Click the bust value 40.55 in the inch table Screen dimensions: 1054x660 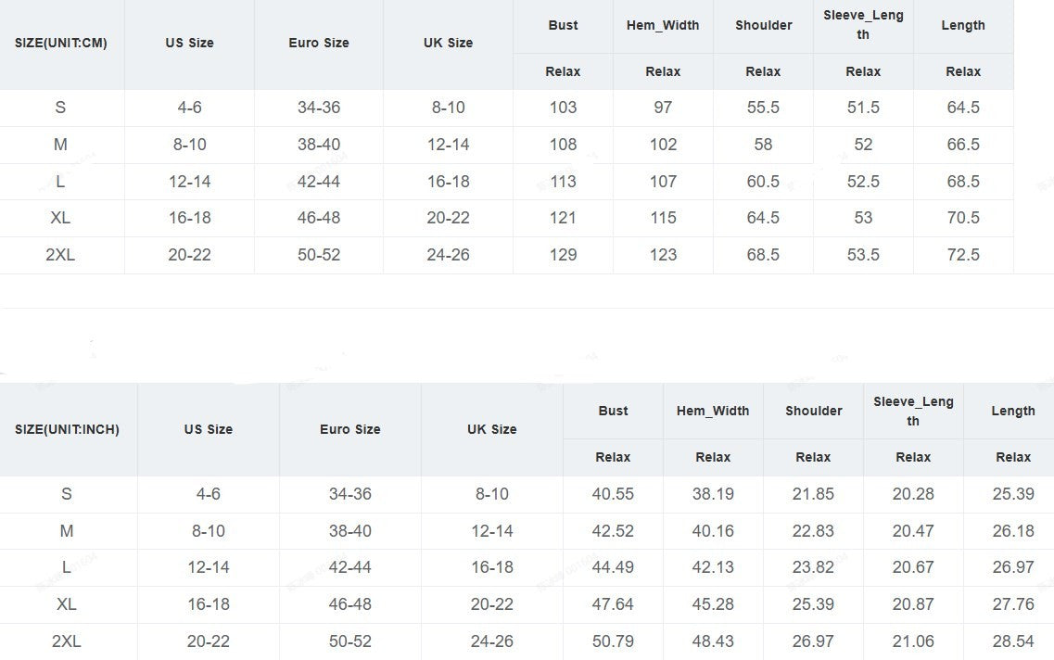(x=613, y=494)
